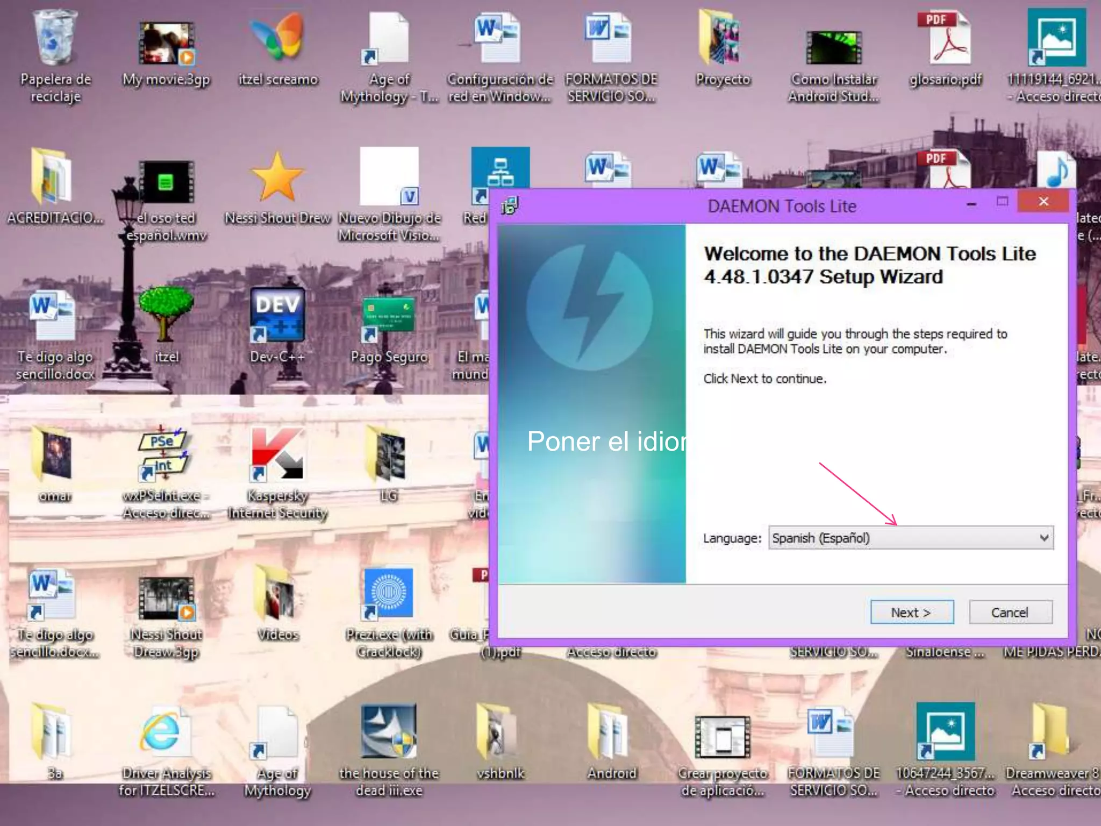1101x826 pixels.
Task: Open the house of the dead iii.exe
Action: [389, 732]
